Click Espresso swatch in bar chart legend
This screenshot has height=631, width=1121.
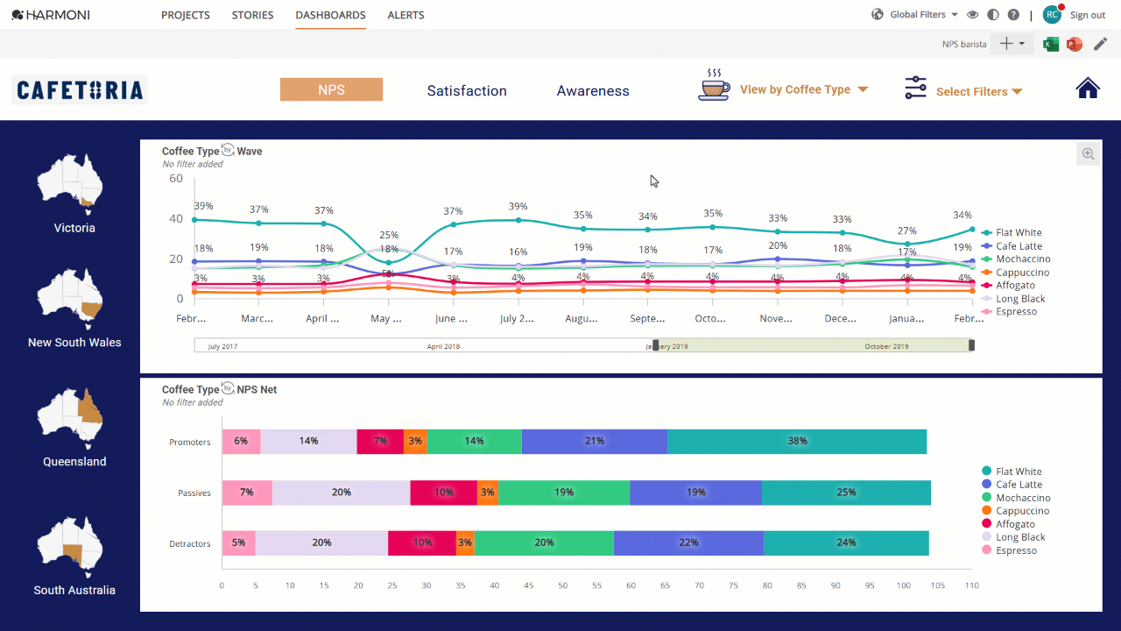point(987,550)
